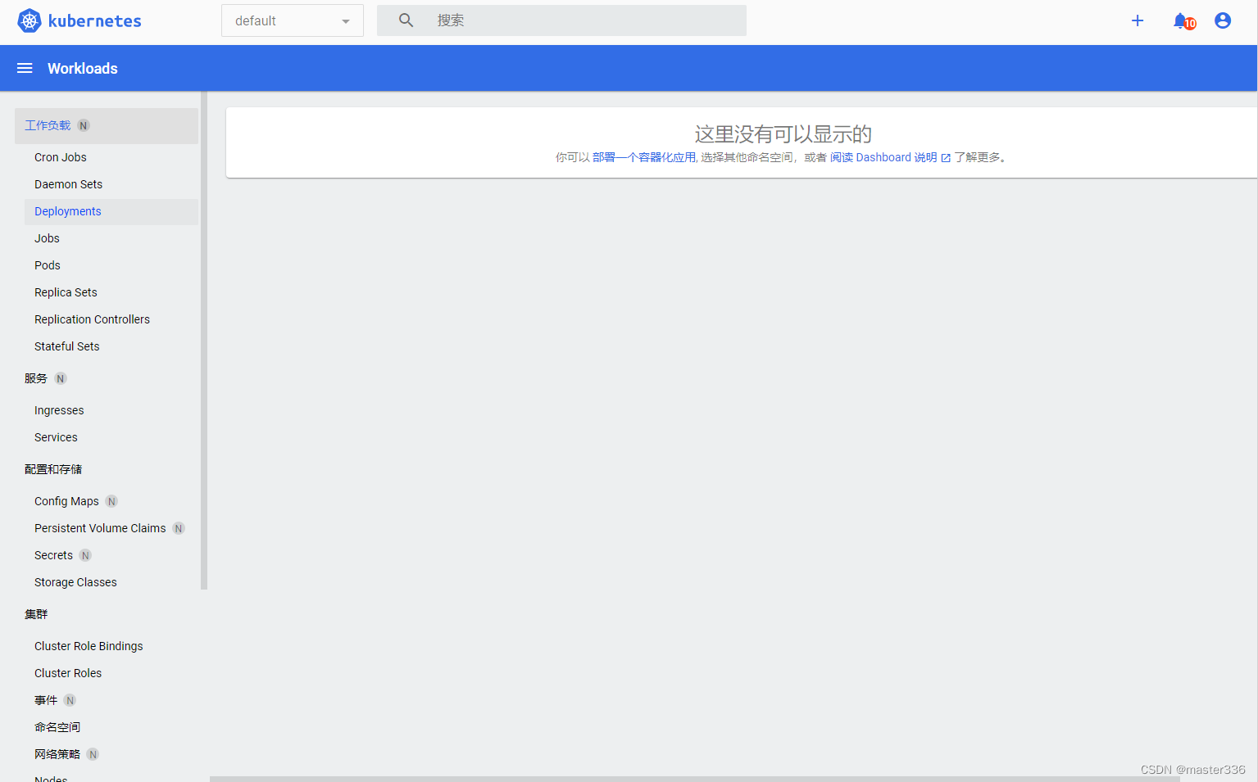The height and width of the screenshot is (782, 1258).
Task: Open Daemon Sets in sidebar
Action: point(69,184)
